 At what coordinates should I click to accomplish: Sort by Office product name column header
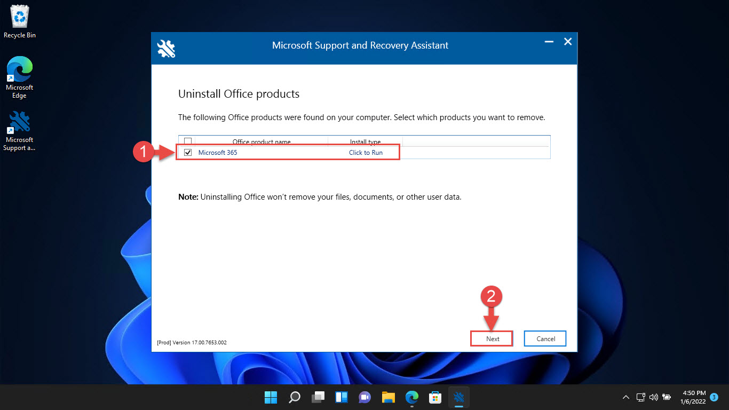click(x=262, y=142)
